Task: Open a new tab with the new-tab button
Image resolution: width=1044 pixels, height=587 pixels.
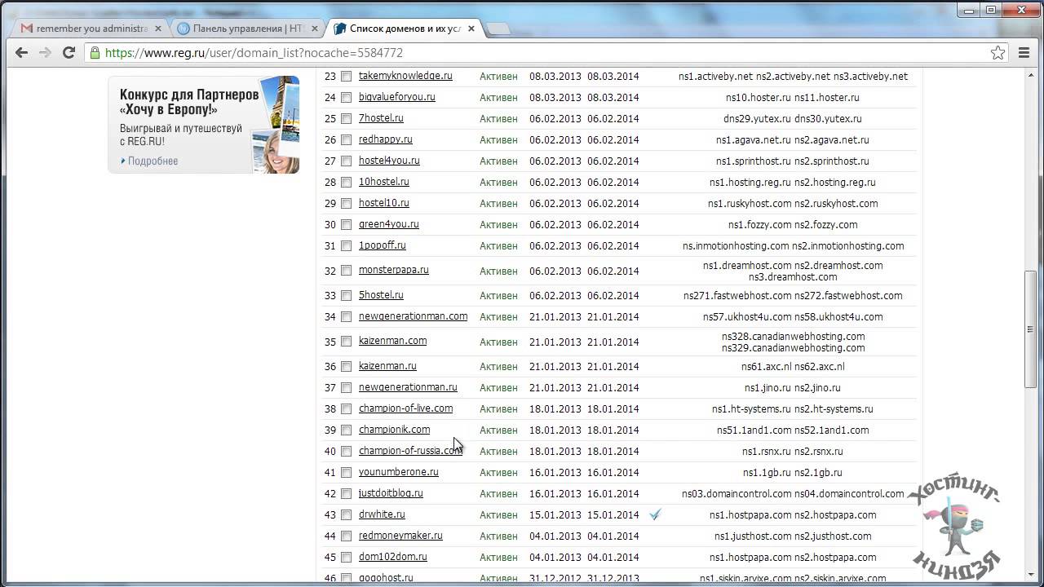Action: [498, 29]
